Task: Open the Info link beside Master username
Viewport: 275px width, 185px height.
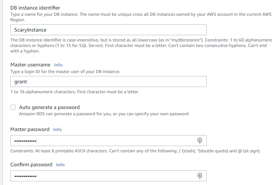Action: pyautogui.click(x=58, y=65)
